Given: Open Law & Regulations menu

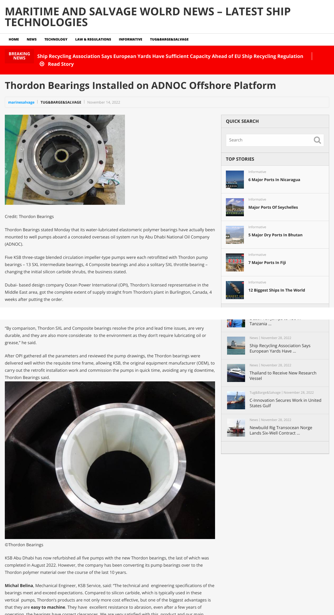Looking at the screenshot, I should [x=93, y=39].
